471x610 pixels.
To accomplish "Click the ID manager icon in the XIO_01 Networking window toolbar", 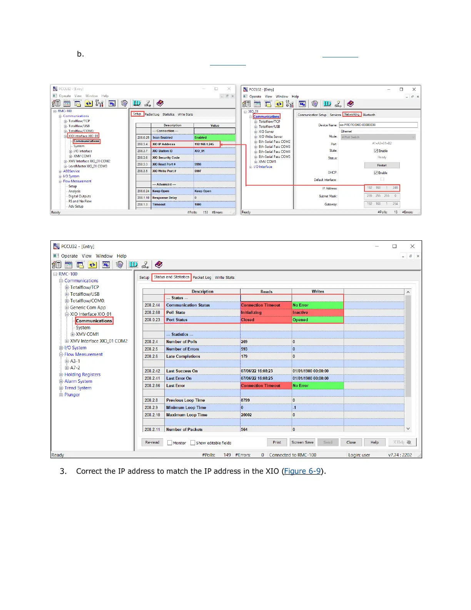I will (327, 104).
